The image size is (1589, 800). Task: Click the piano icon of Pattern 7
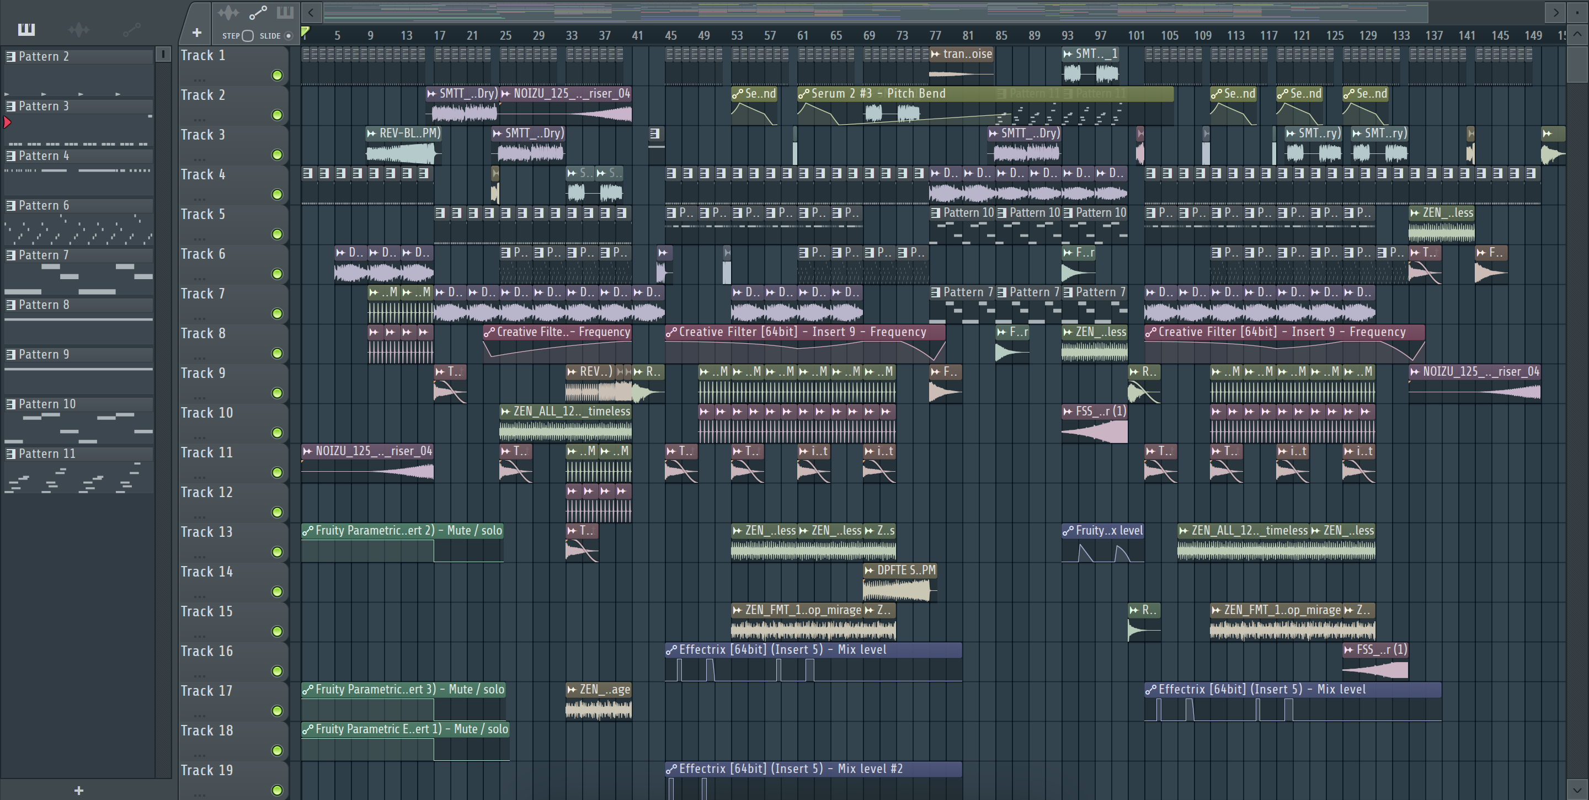(x=10, y=255)
